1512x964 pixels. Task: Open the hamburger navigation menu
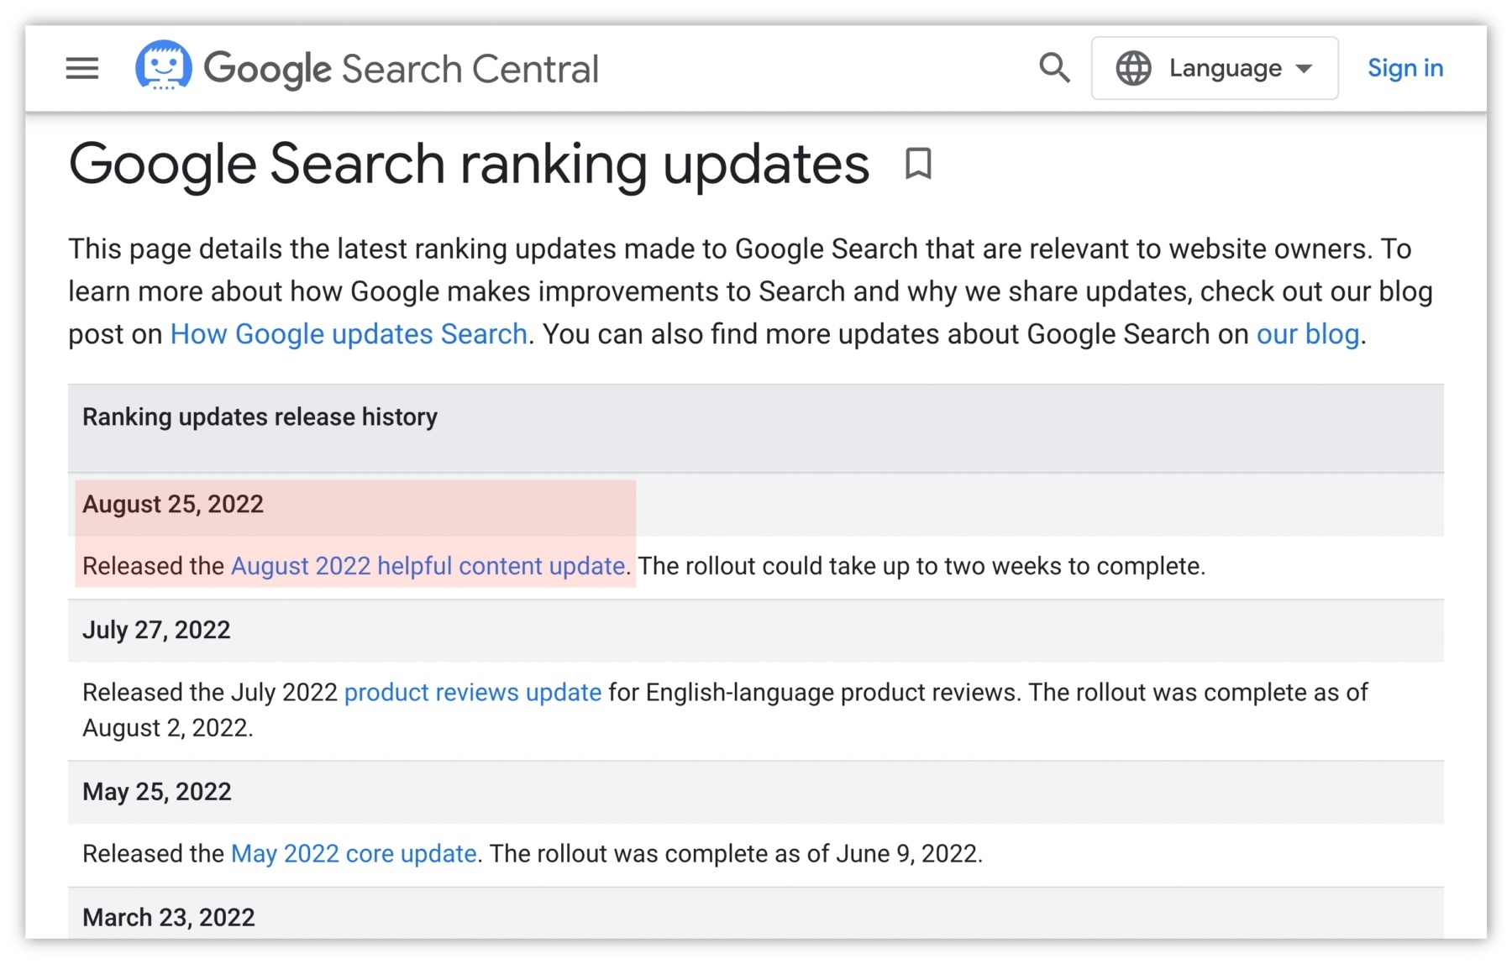[x=82, y=68]
